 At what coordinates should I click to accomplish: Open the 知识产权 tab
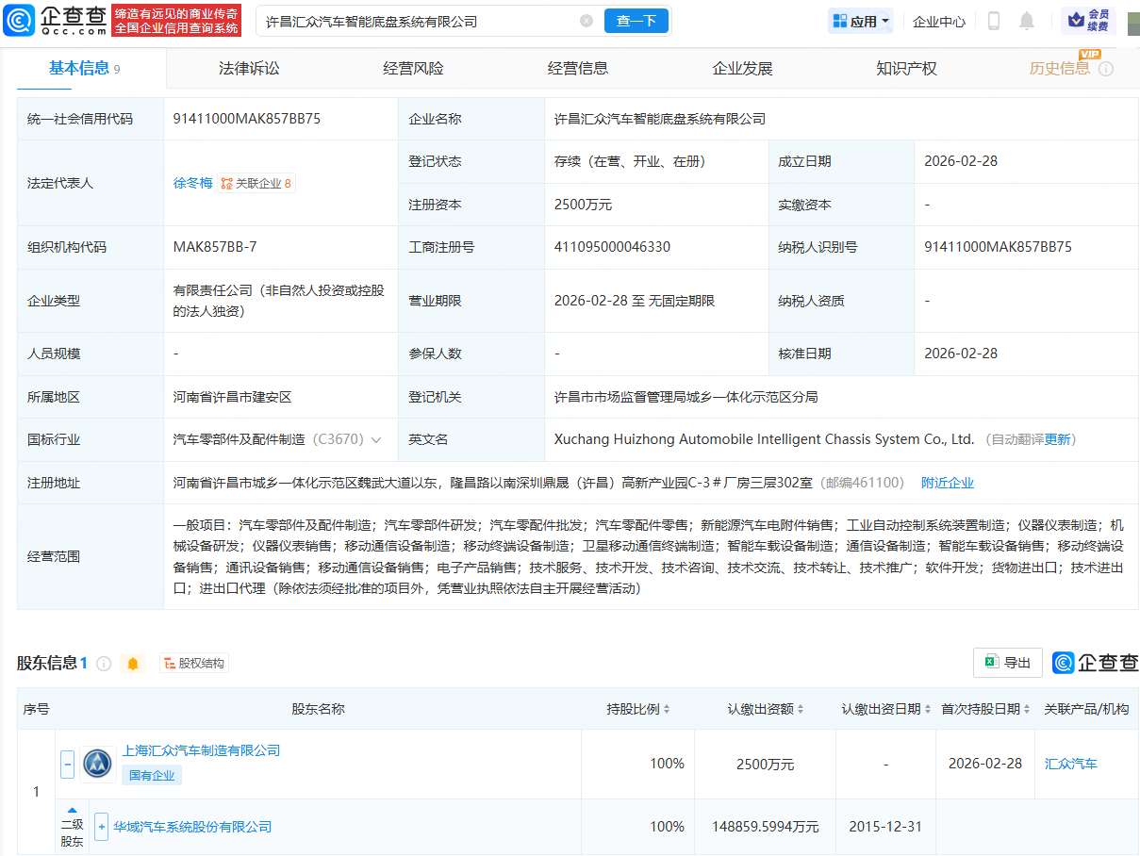905,68
